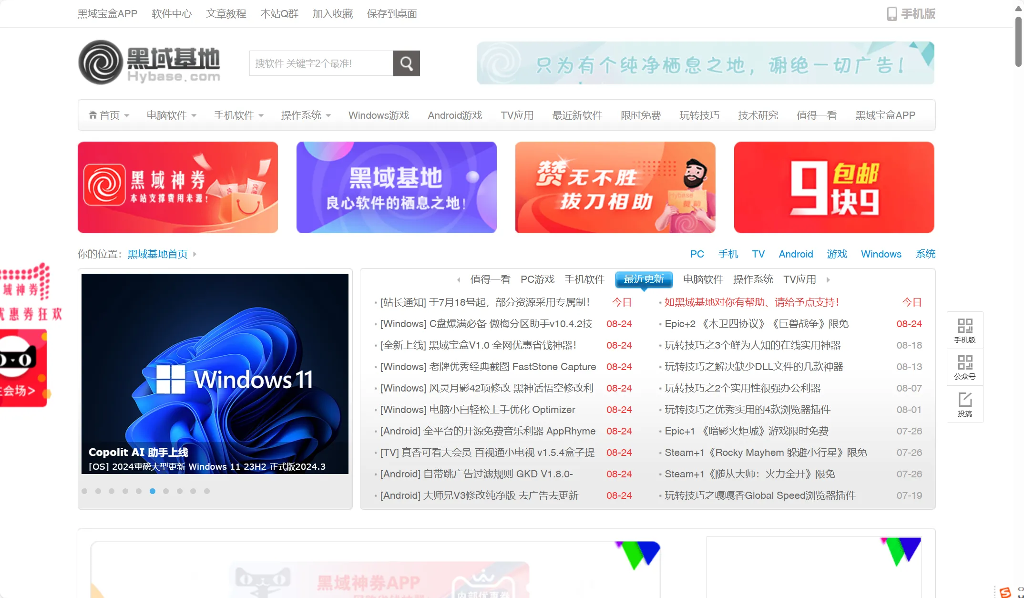This screenshot has height=598, width=1024.
Task: Switch to the 电脑软件 tab in list panel
Action: (703, 279)
